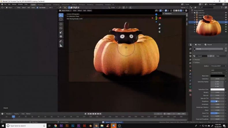Click the zoom magnifier icon in viewport
228x128 pixels.
(159, 25)
